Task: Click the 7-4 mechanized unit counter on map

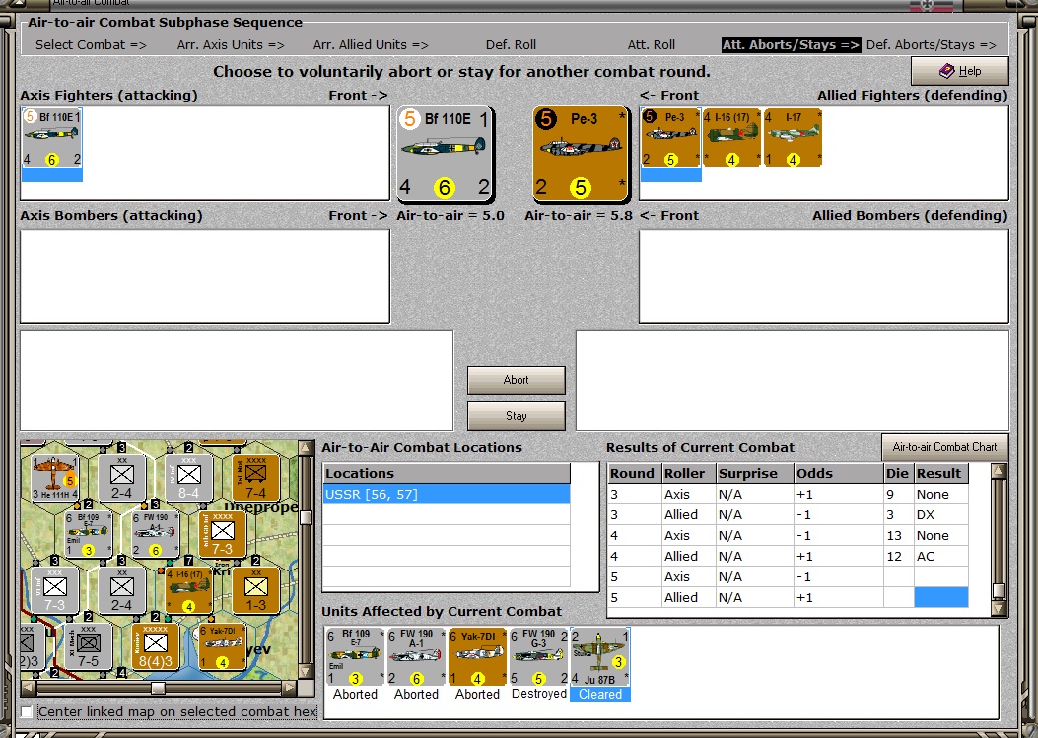Action: (x=255, y=477)
